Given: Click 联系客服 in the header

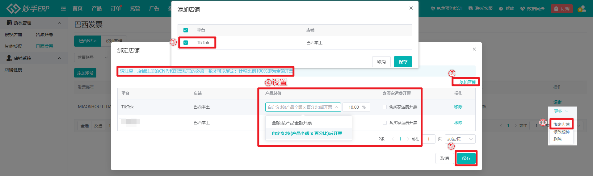Looking at the screenshot, I should [x=481, y=9].
